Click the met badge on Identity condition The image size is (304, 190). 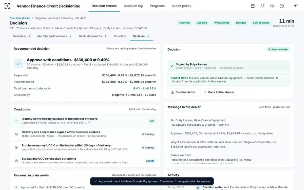152,121
